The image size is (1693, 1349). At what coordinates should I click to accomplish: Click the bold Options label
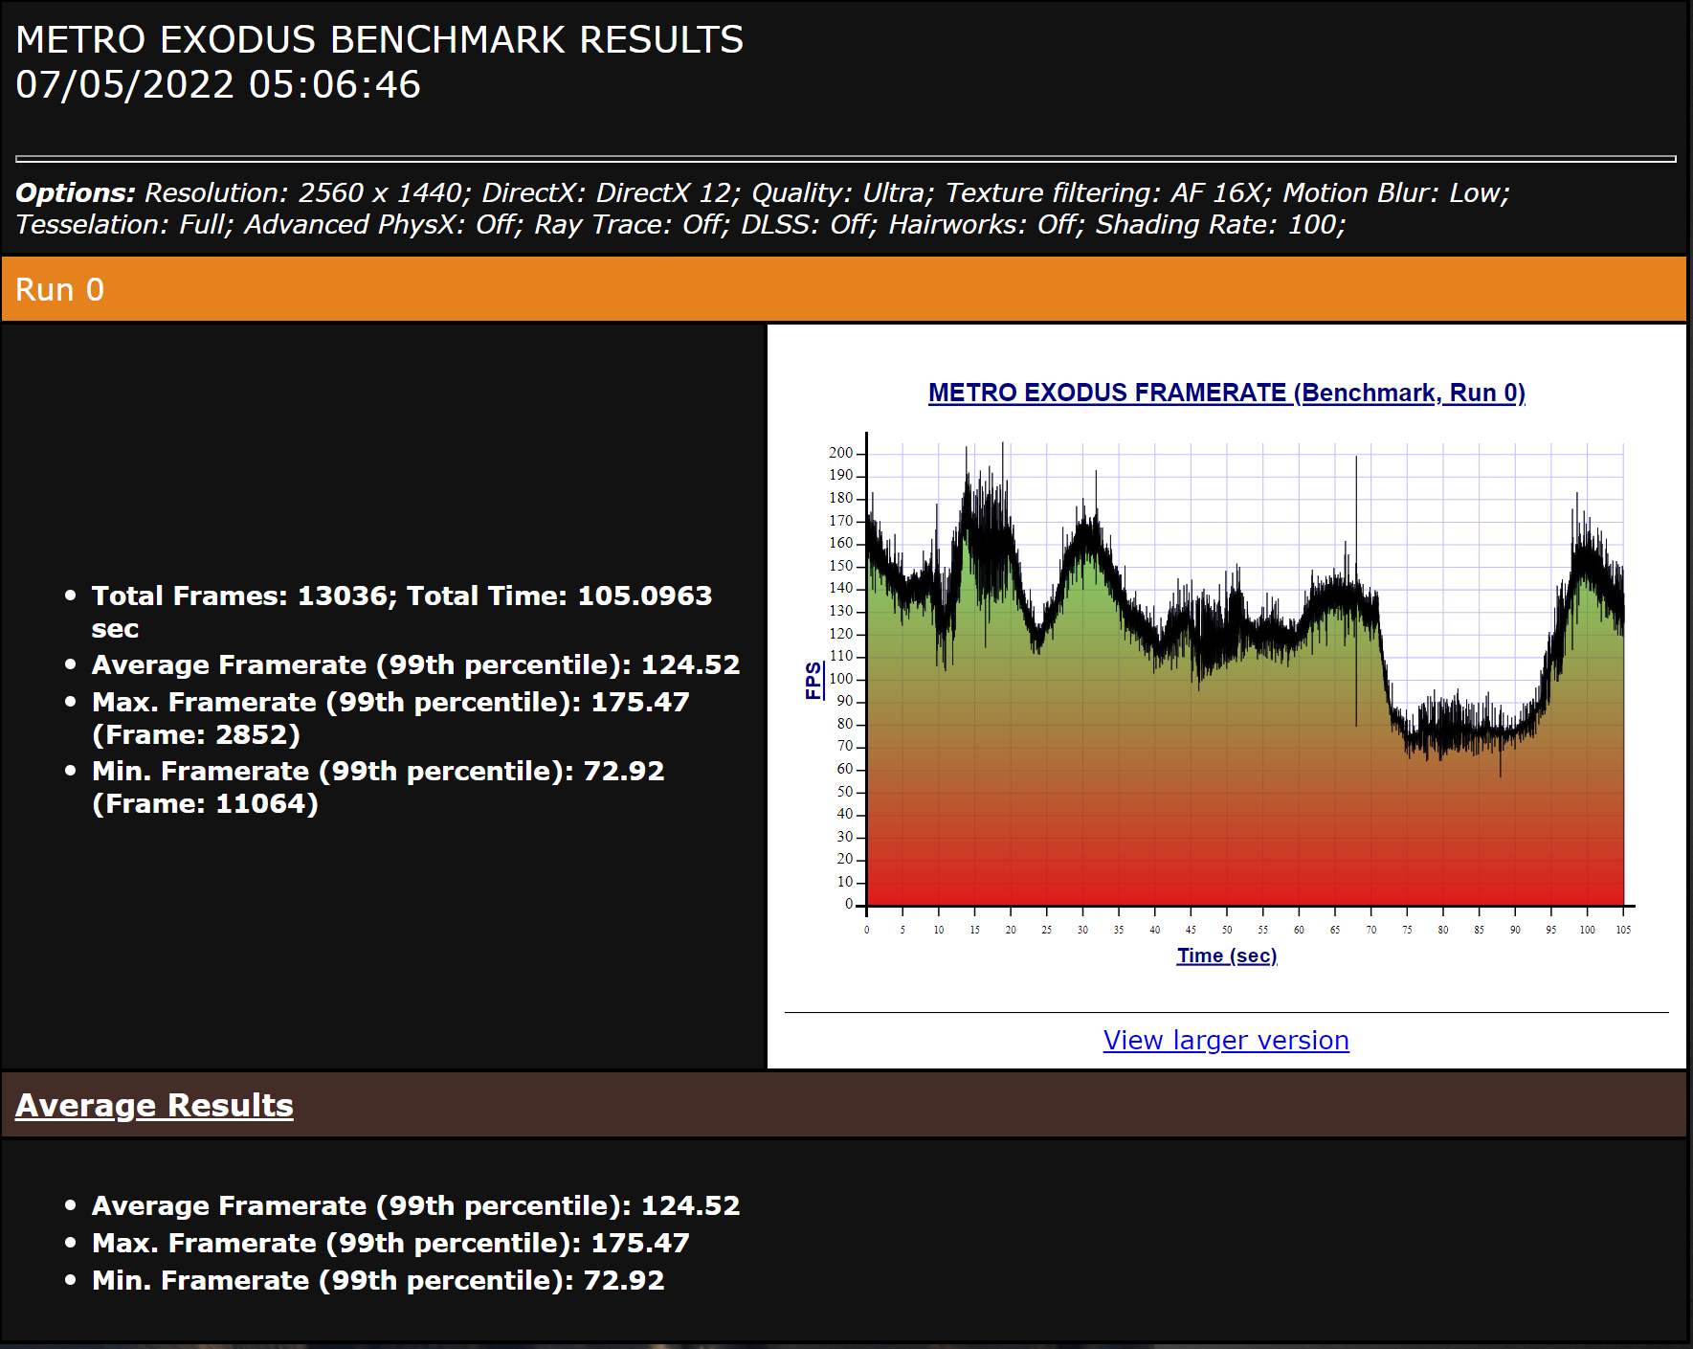(75, 192)
